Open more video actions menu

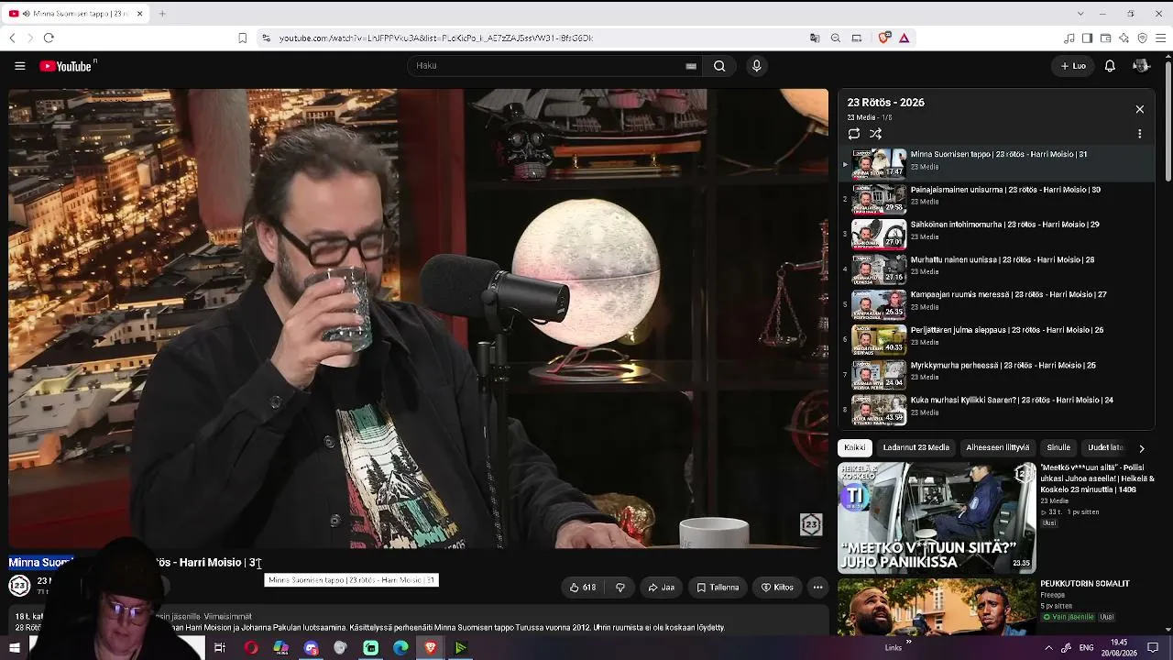pyautogui.click(x=817, y=588)
